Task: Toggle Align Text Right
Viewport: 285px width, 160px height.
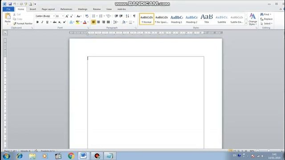Action: pos(103,22)
